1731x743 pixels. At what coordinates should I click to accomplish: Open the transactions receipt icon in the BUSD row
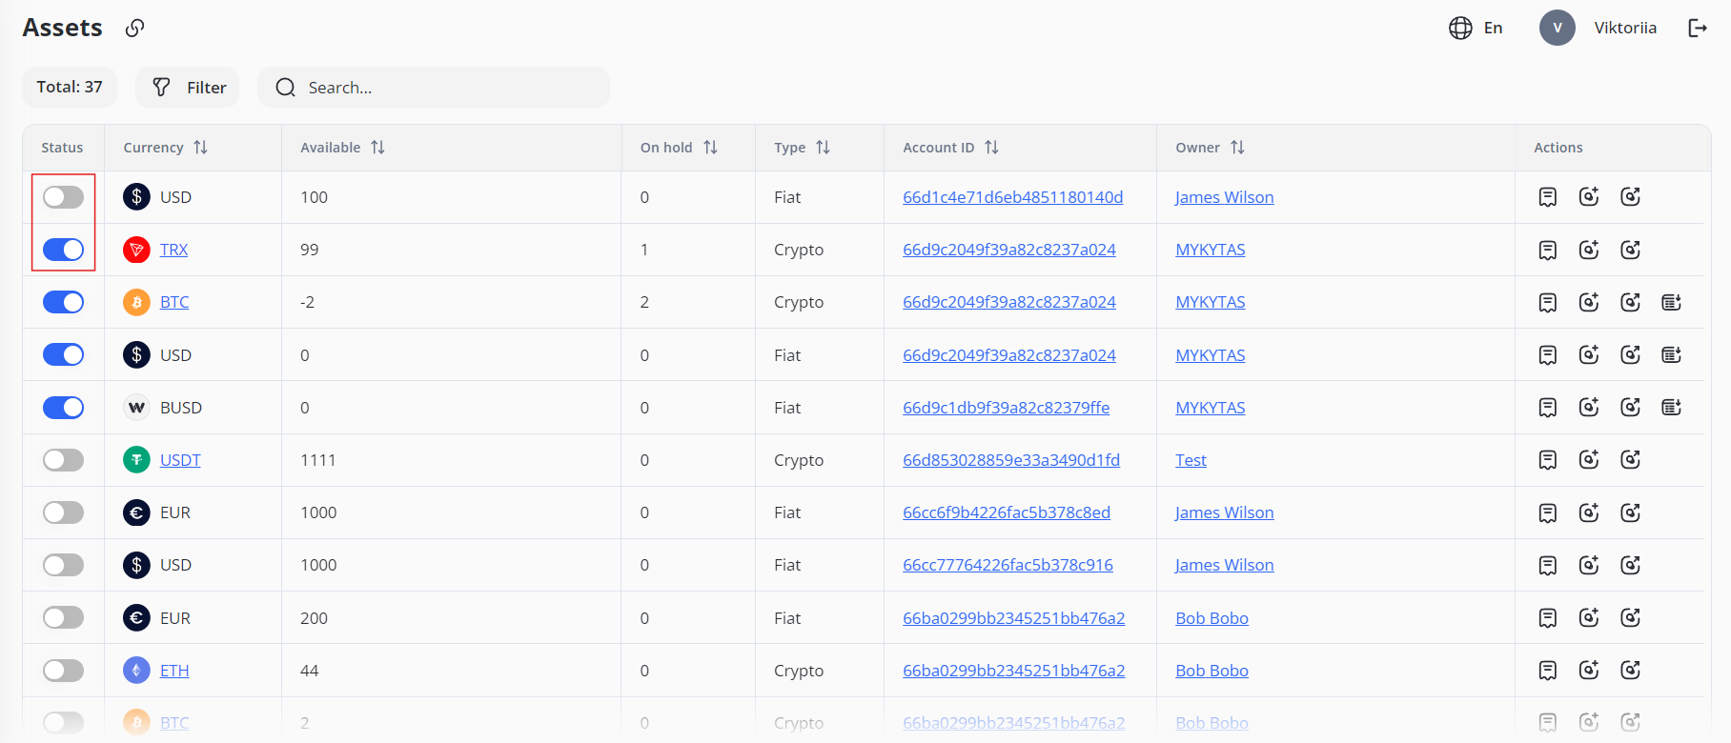(1548, 408)
